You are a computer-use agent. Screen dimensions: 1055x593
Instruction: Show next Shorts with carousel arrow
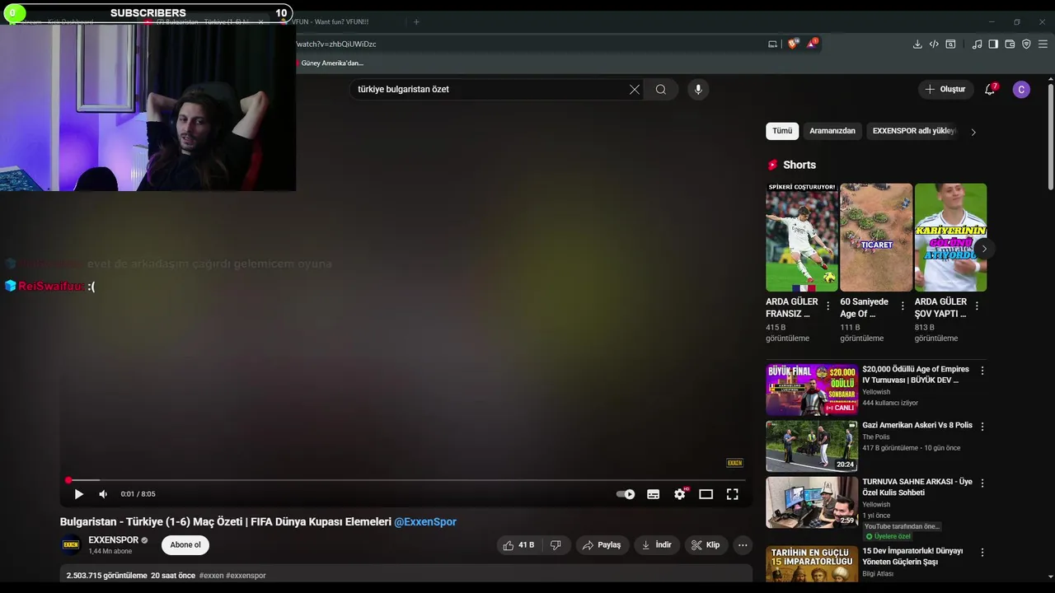coord(983,249)
